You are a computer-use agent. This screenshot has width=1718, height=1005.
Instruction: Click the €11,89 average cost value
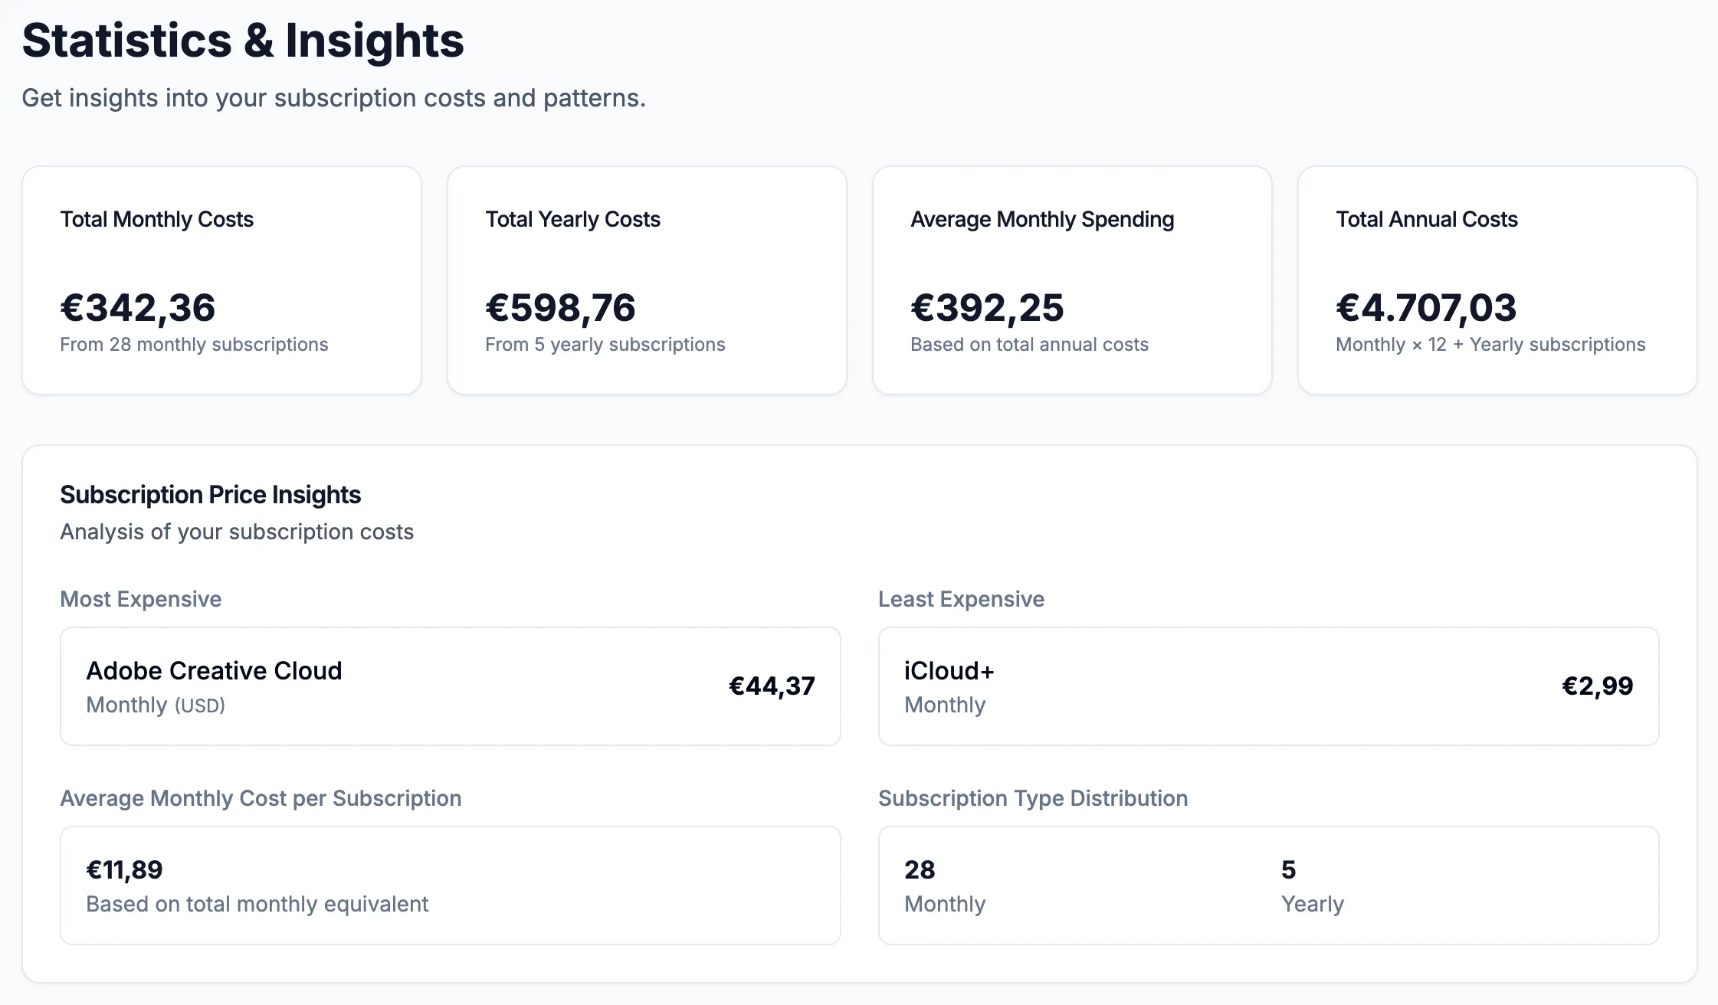124,870
